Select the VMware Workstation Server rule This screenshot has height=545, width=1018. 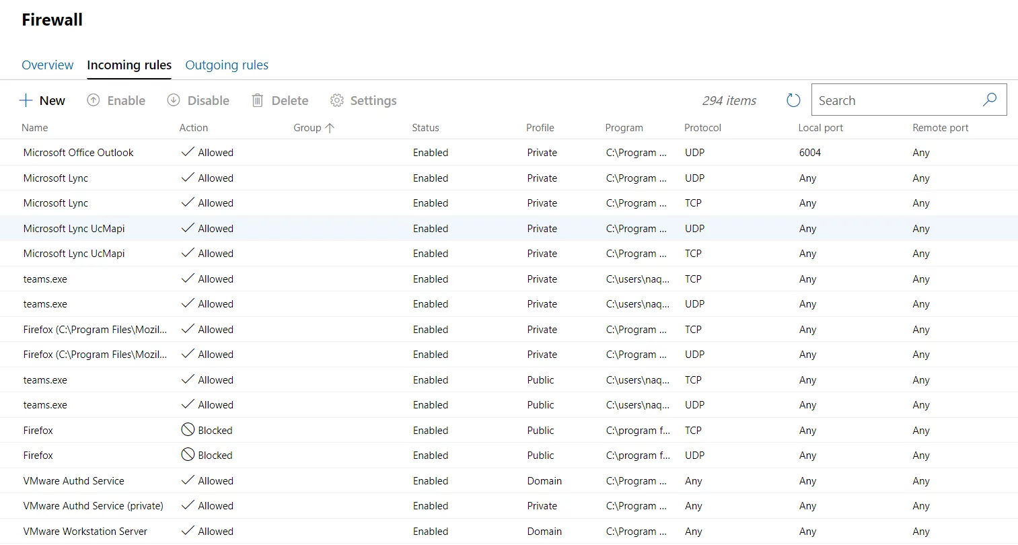click(x=509, y=531)
